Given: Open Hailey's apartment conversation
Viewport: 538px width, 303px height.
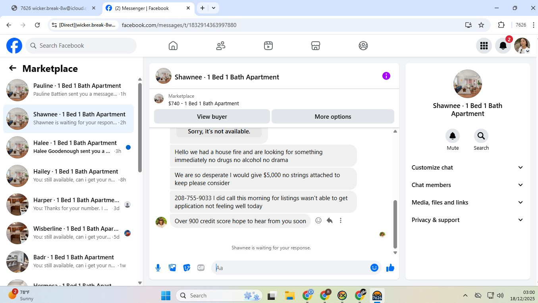Looking at the screenshot, I should (x=68, y=176).
